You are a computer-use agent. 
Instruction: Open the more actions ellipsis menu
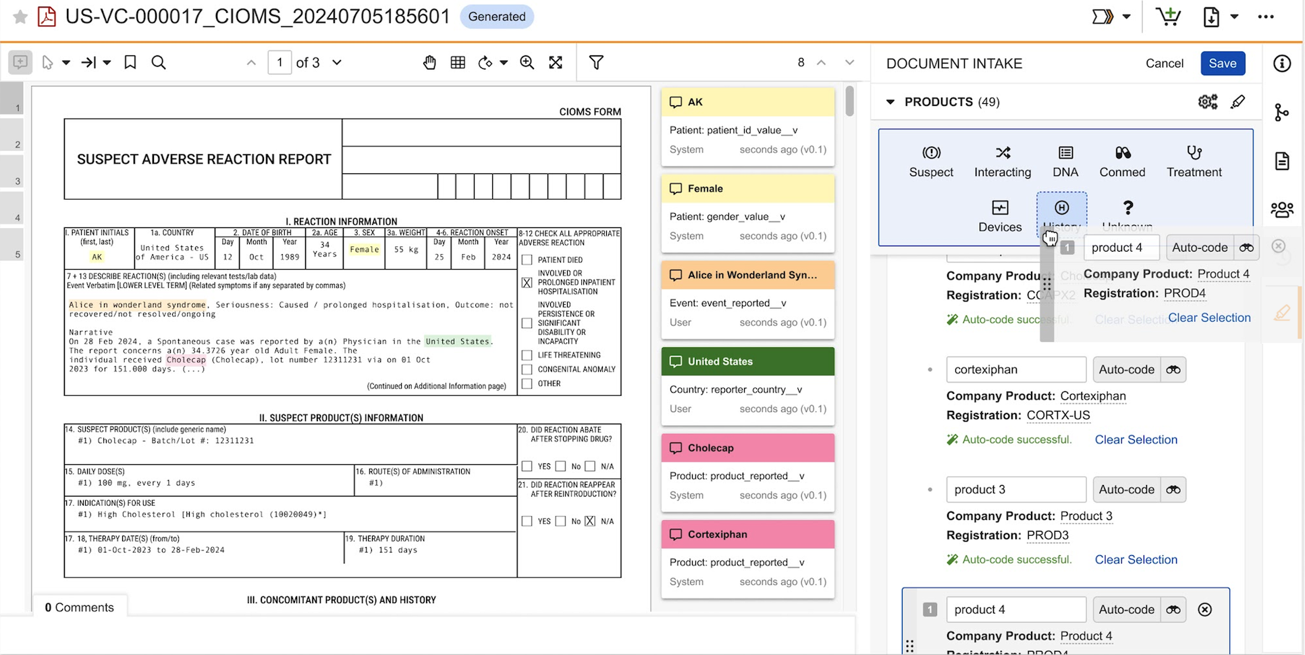pyautogui.click(x=1266, y=17)
